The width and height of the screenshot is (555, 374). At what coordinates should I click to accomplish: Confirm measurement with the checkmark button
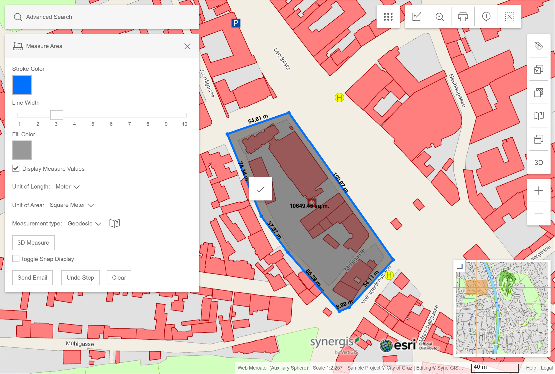pos(260,189)
